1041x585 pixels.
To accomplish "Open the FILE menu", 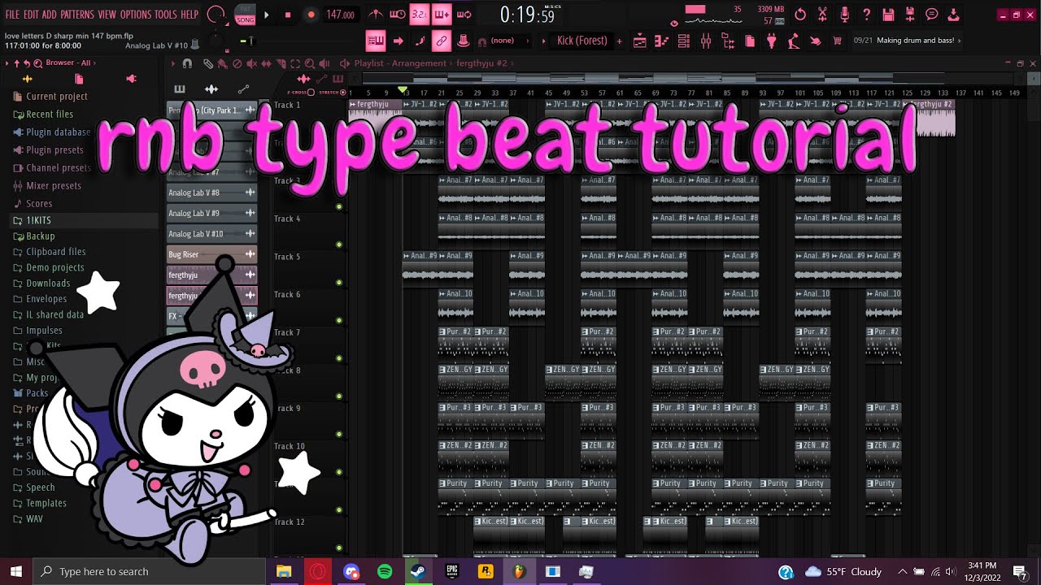I will (12, 15).
